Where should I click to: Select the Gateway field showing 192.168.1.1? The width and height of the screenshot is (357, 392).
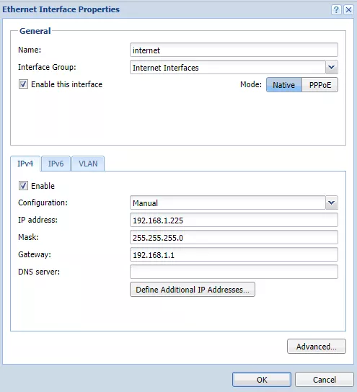coord(234,254)
